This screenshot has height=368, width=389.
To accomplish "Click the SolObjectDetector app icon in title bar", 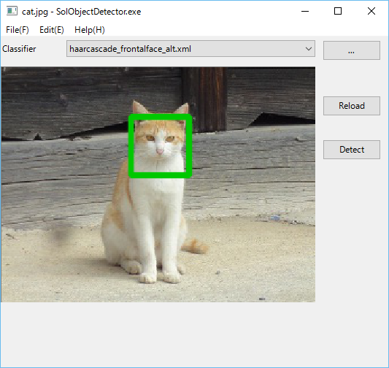I will (x=12, y=11).
